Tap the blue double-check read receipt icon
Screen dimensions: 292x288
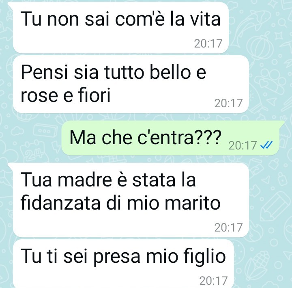(266, 145)
